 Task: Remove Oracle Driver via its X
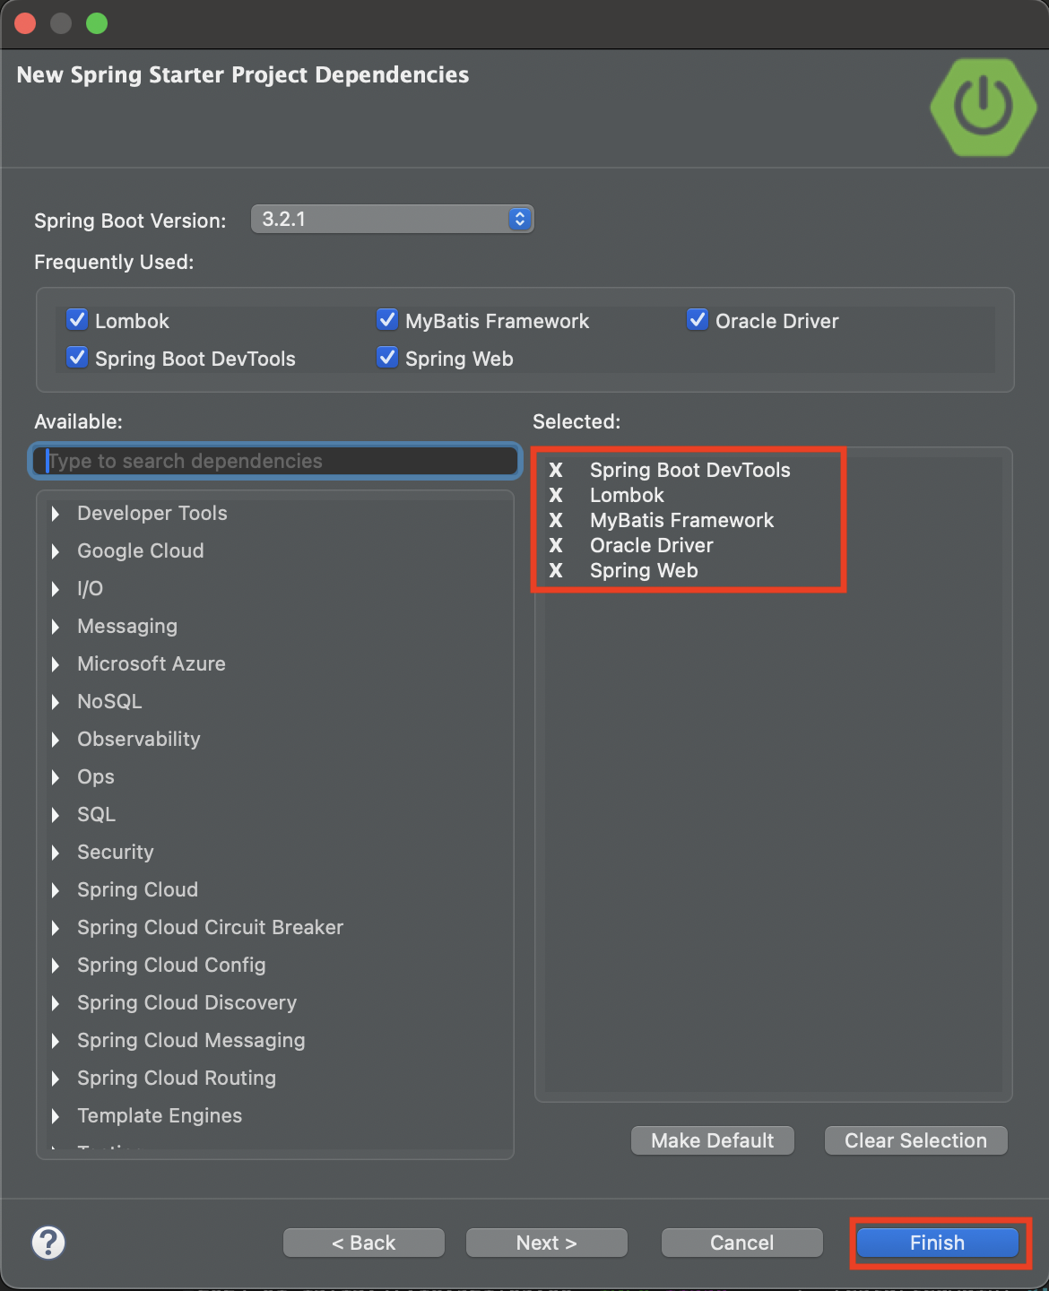click(x=556, y=545)
